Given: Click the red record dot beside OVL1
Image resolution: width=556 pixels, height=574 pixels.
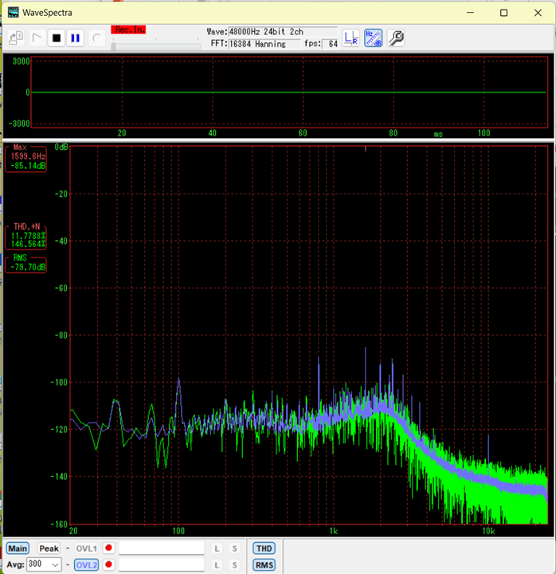Looking at the screenshot, I should (x=108, y=548).
